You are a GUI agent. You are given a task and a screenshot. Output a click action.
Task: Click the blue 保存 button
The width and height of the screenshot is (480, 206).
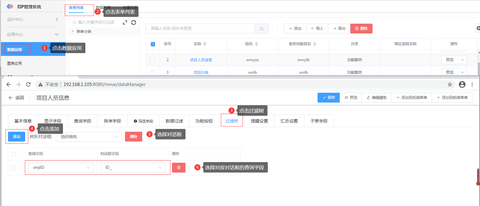[328, 98]
